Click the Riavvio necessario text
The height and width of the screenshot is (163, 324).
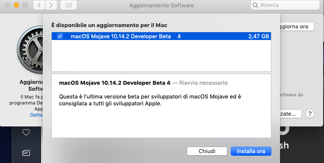203,83
